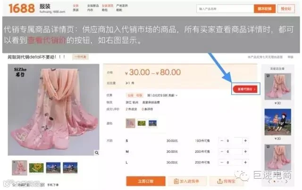The height and width of the screenshot is (190, 302).
Task: Open the 内衣 navigation link
Action: (x=90, y=10)
